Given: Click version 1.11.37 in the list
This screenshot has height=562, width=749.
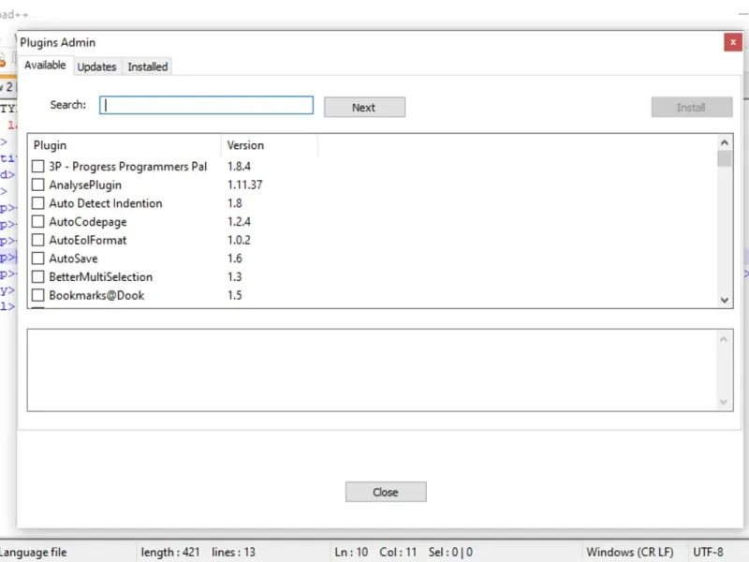Looking at the screenshot, I should click(x=244, y=185).
